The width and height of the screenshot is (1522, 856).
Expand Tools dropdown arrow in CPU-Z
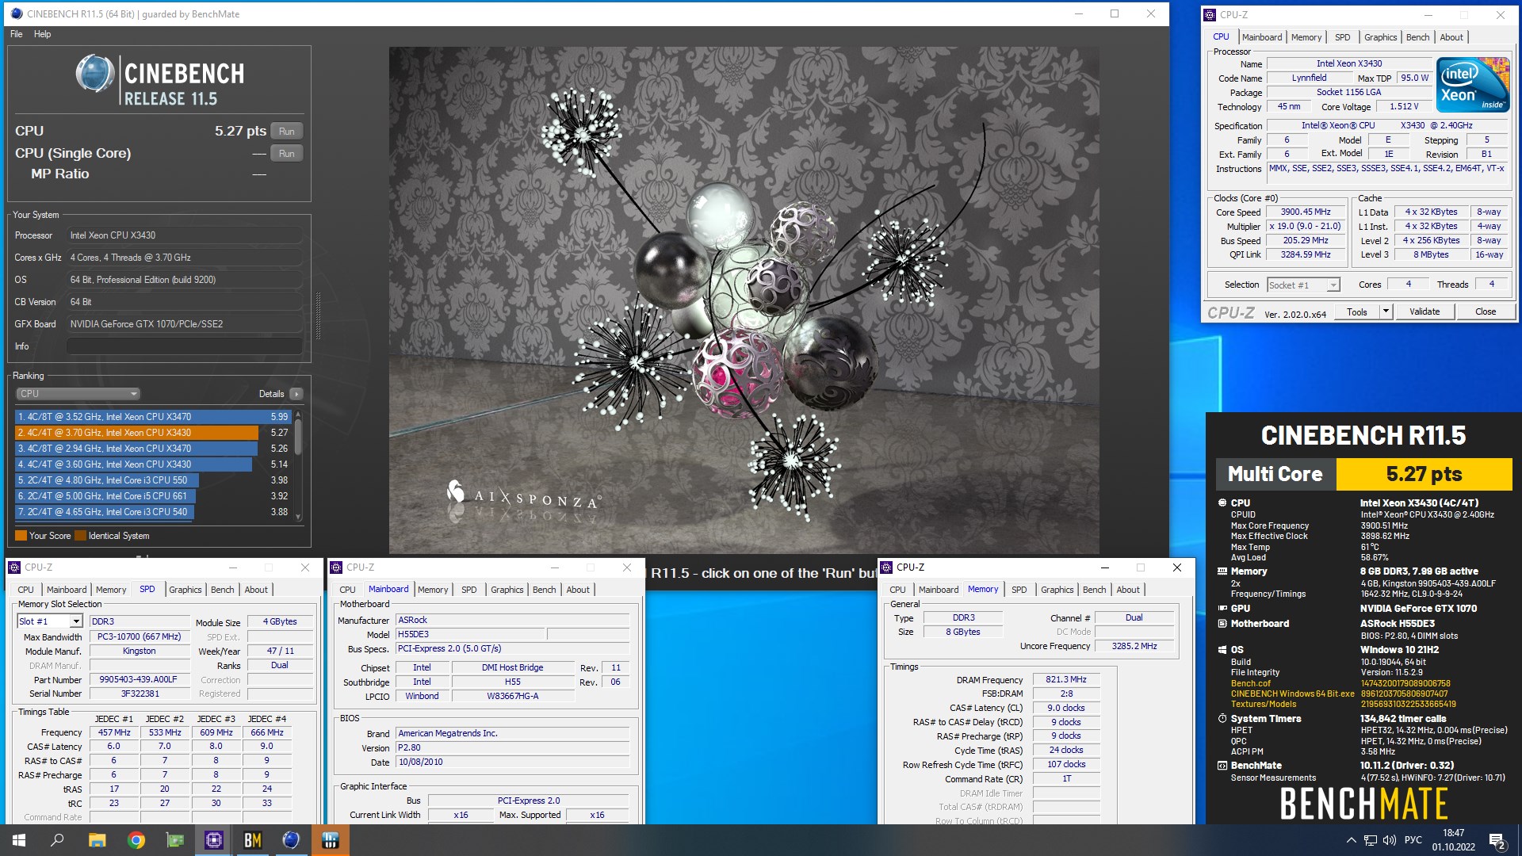tap(1386, 312)
